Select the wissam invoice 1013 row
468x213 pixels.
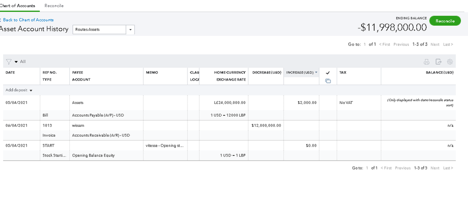pyautogui.click(x=84, y=125)
